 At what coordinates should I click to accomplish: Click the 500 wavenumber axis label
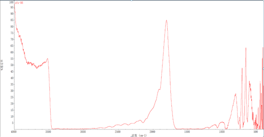click(x=256, y=132)
